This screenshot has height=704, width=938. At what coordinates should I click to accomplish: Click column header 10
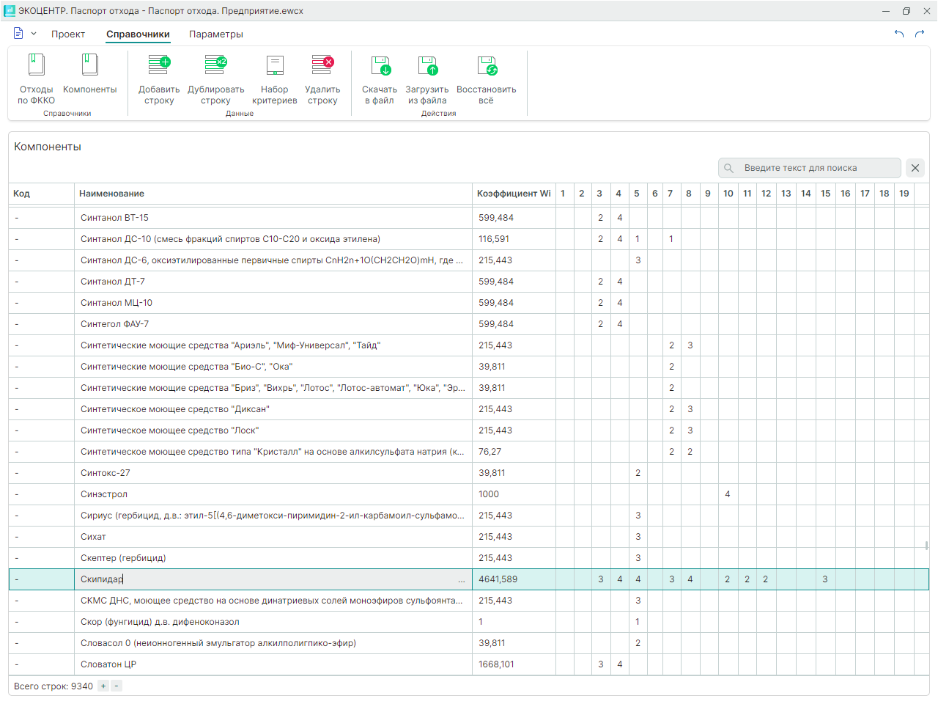coord(728,194)
